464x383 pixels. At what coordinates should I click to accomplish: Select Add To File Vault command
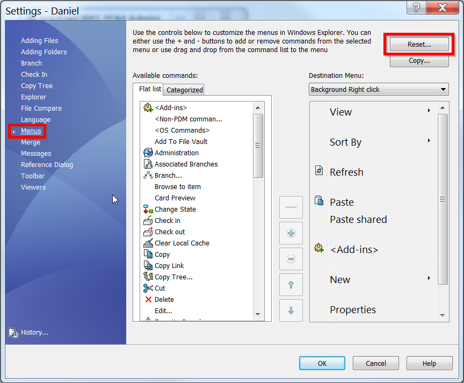click(x=181, y=141)
